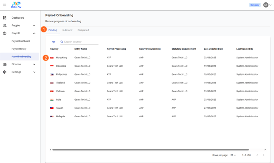Select the Indonesia country text
This screenshot has height=163, width=274.
61,66
